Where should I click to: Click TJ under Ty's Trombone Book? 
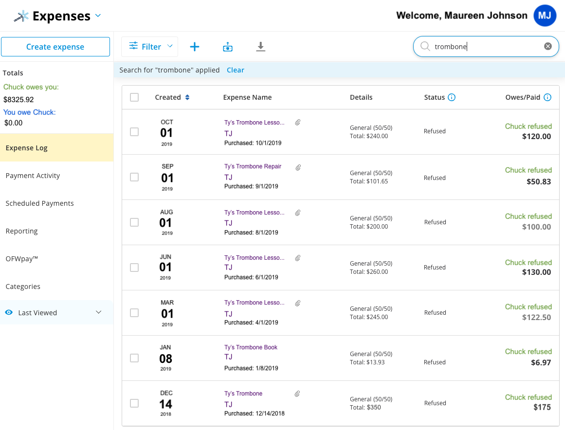click(x=228, y=357)
